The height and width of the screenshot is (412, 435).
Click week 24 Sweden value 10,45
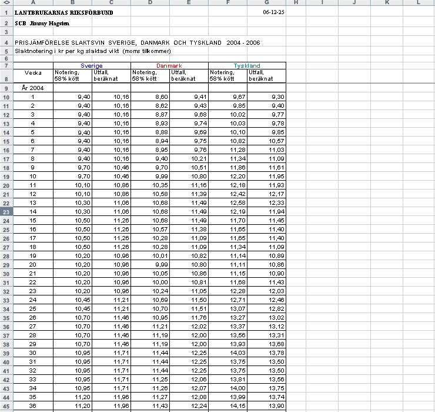coord(72,300)
